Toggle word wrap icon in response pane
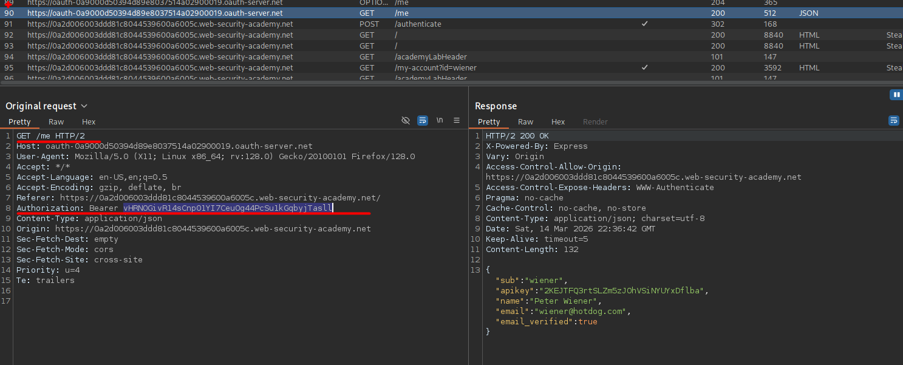 [894, 121]
